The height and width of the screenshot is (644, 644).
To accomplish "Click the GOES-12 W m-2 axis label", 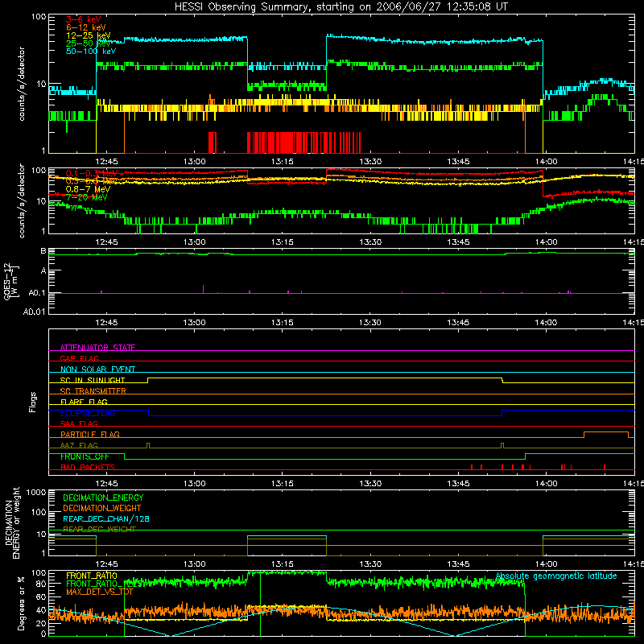I will (11, 281).
